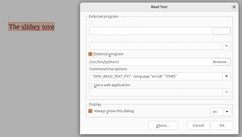Click the 'Command line options' label above en-GB field
The height and width of the screenshot is (137, 242).
point(108,69)
